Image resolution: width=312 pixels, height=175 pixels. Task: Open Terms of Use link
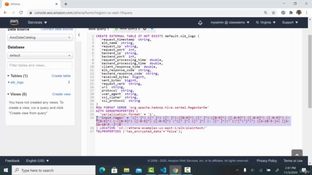pos(293,161)
